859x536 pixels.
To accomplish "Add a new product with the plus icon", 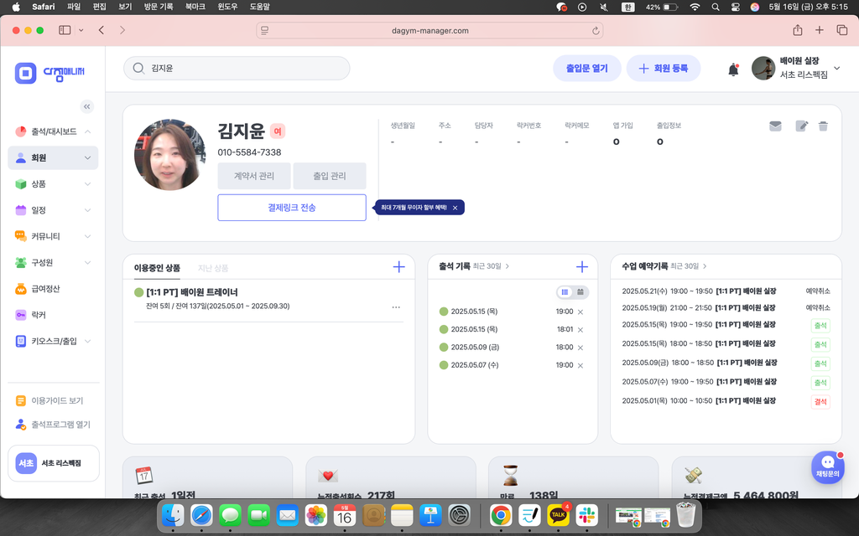I will click(x=398, y=267).
